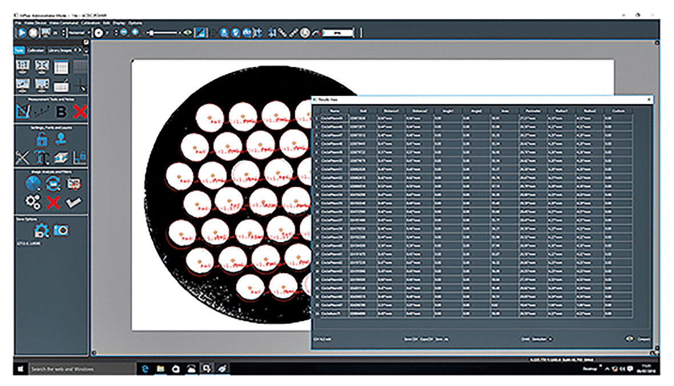Click the taskbar search box

coord(82,369)
